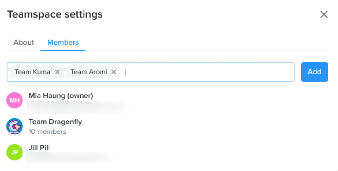Click blurred email under Jill Pill
The width and height of the screenshot is (338, 171).
coord(70,158)
